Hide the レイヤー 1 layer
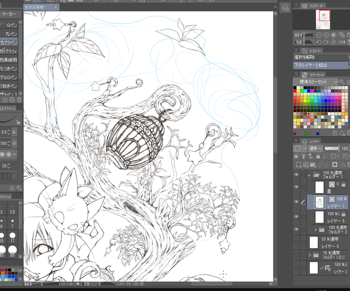The width and height of the screenshot is (350, 291). point(296,202)
